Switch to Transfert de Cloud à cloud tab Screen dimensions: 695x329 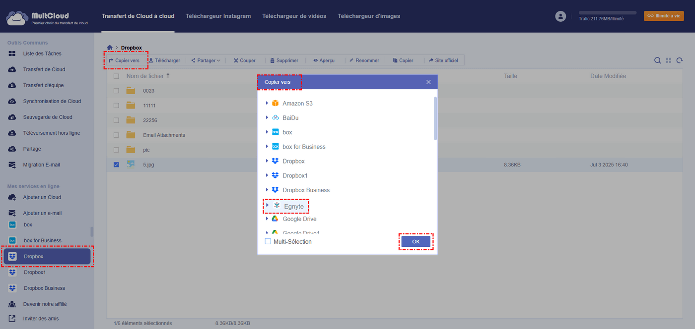pyautogui.click(x=138, y=16)
